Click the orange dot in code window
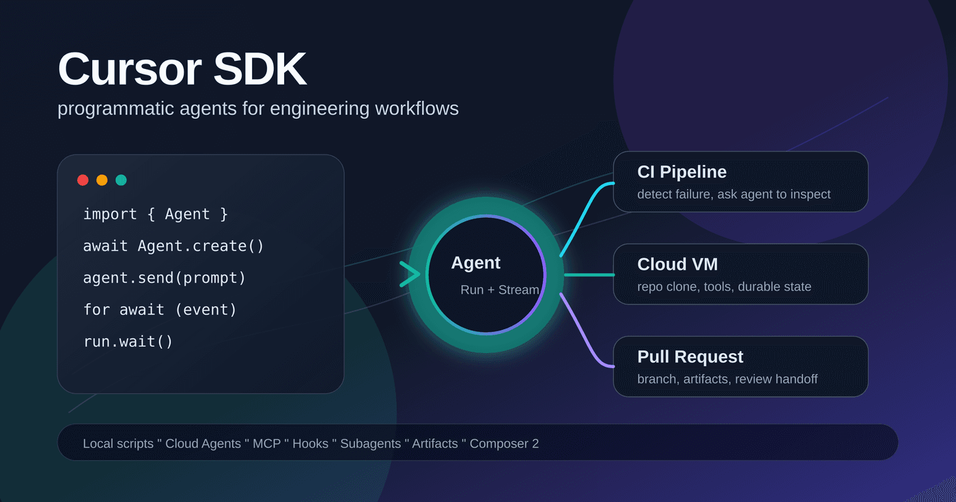Image resolution: width=956 pixels, height=502 pixels. pyautogui.click(x=102, y=180)
